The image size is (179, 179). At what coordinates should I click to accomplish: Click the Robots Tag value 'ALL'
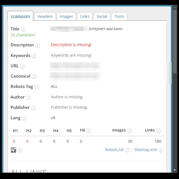tap(54, 86)
